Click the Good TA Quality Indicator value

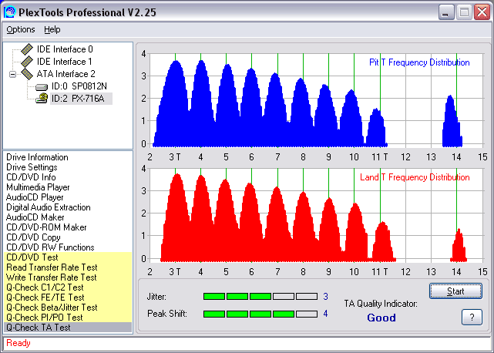(381, 318)
